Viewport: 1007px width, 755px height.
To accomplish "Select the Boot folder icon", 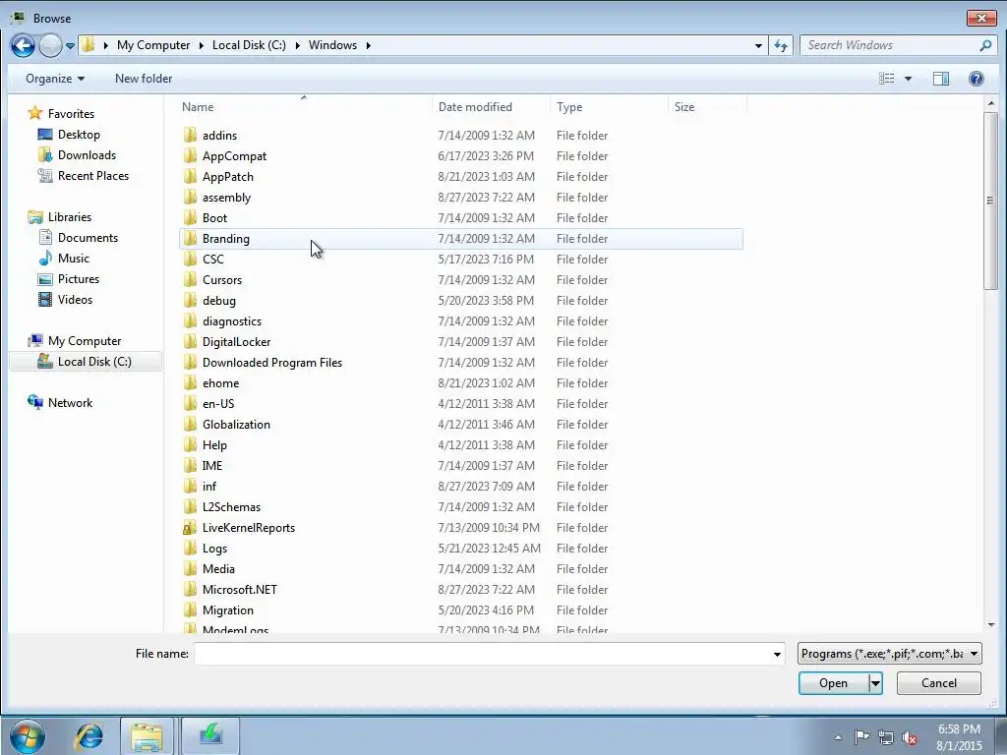I will pyautogui.click(x=190, y=217).
